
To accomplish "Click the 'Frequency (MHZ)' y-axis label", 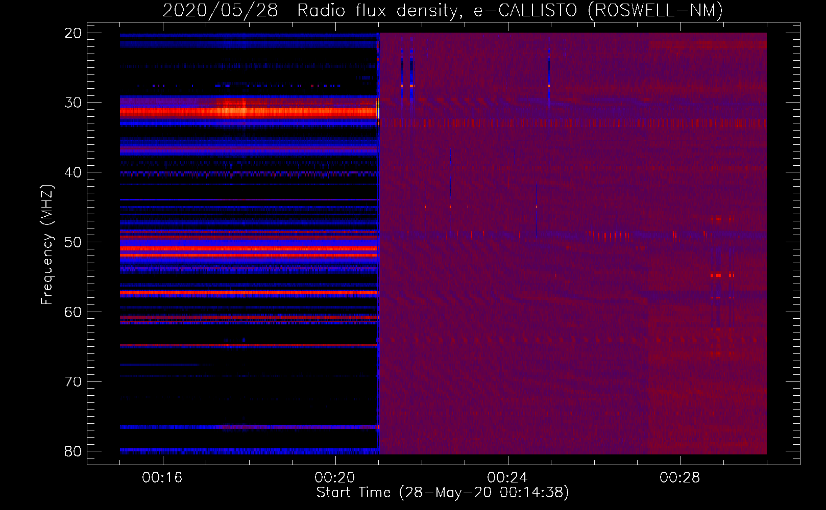I will click(x=47, y=244).
